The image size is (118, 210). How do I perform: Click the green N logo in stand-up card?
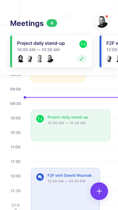83,44
